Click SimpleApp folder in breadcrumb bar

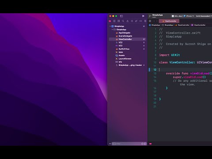(167, 25)
